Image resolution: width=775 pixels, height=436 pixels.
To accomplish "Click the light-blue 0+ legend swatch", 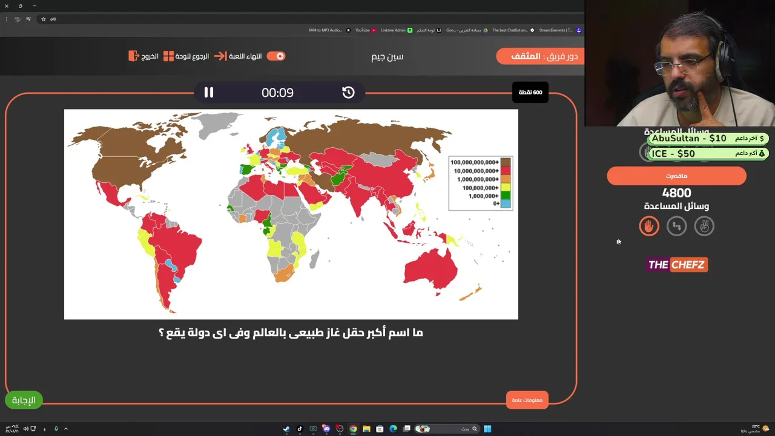I will 506,203.
